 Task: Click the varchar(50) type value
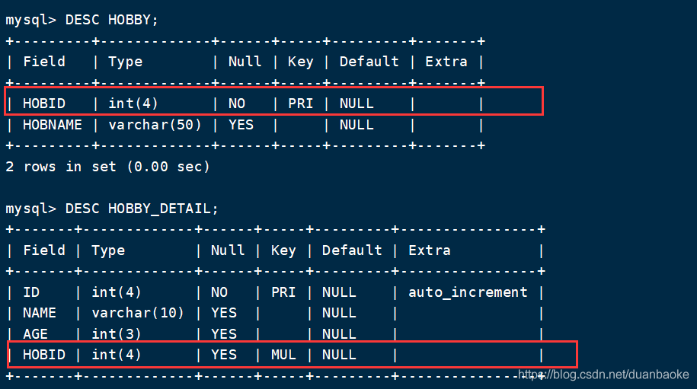coord(155,125)
